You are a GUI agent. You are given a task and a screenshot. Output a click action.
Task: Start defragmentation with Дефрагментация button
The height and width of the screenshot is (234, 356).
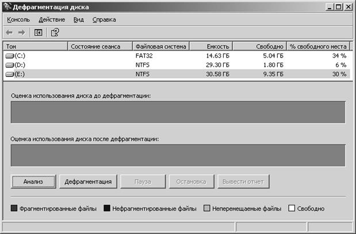tap(88, 182)
